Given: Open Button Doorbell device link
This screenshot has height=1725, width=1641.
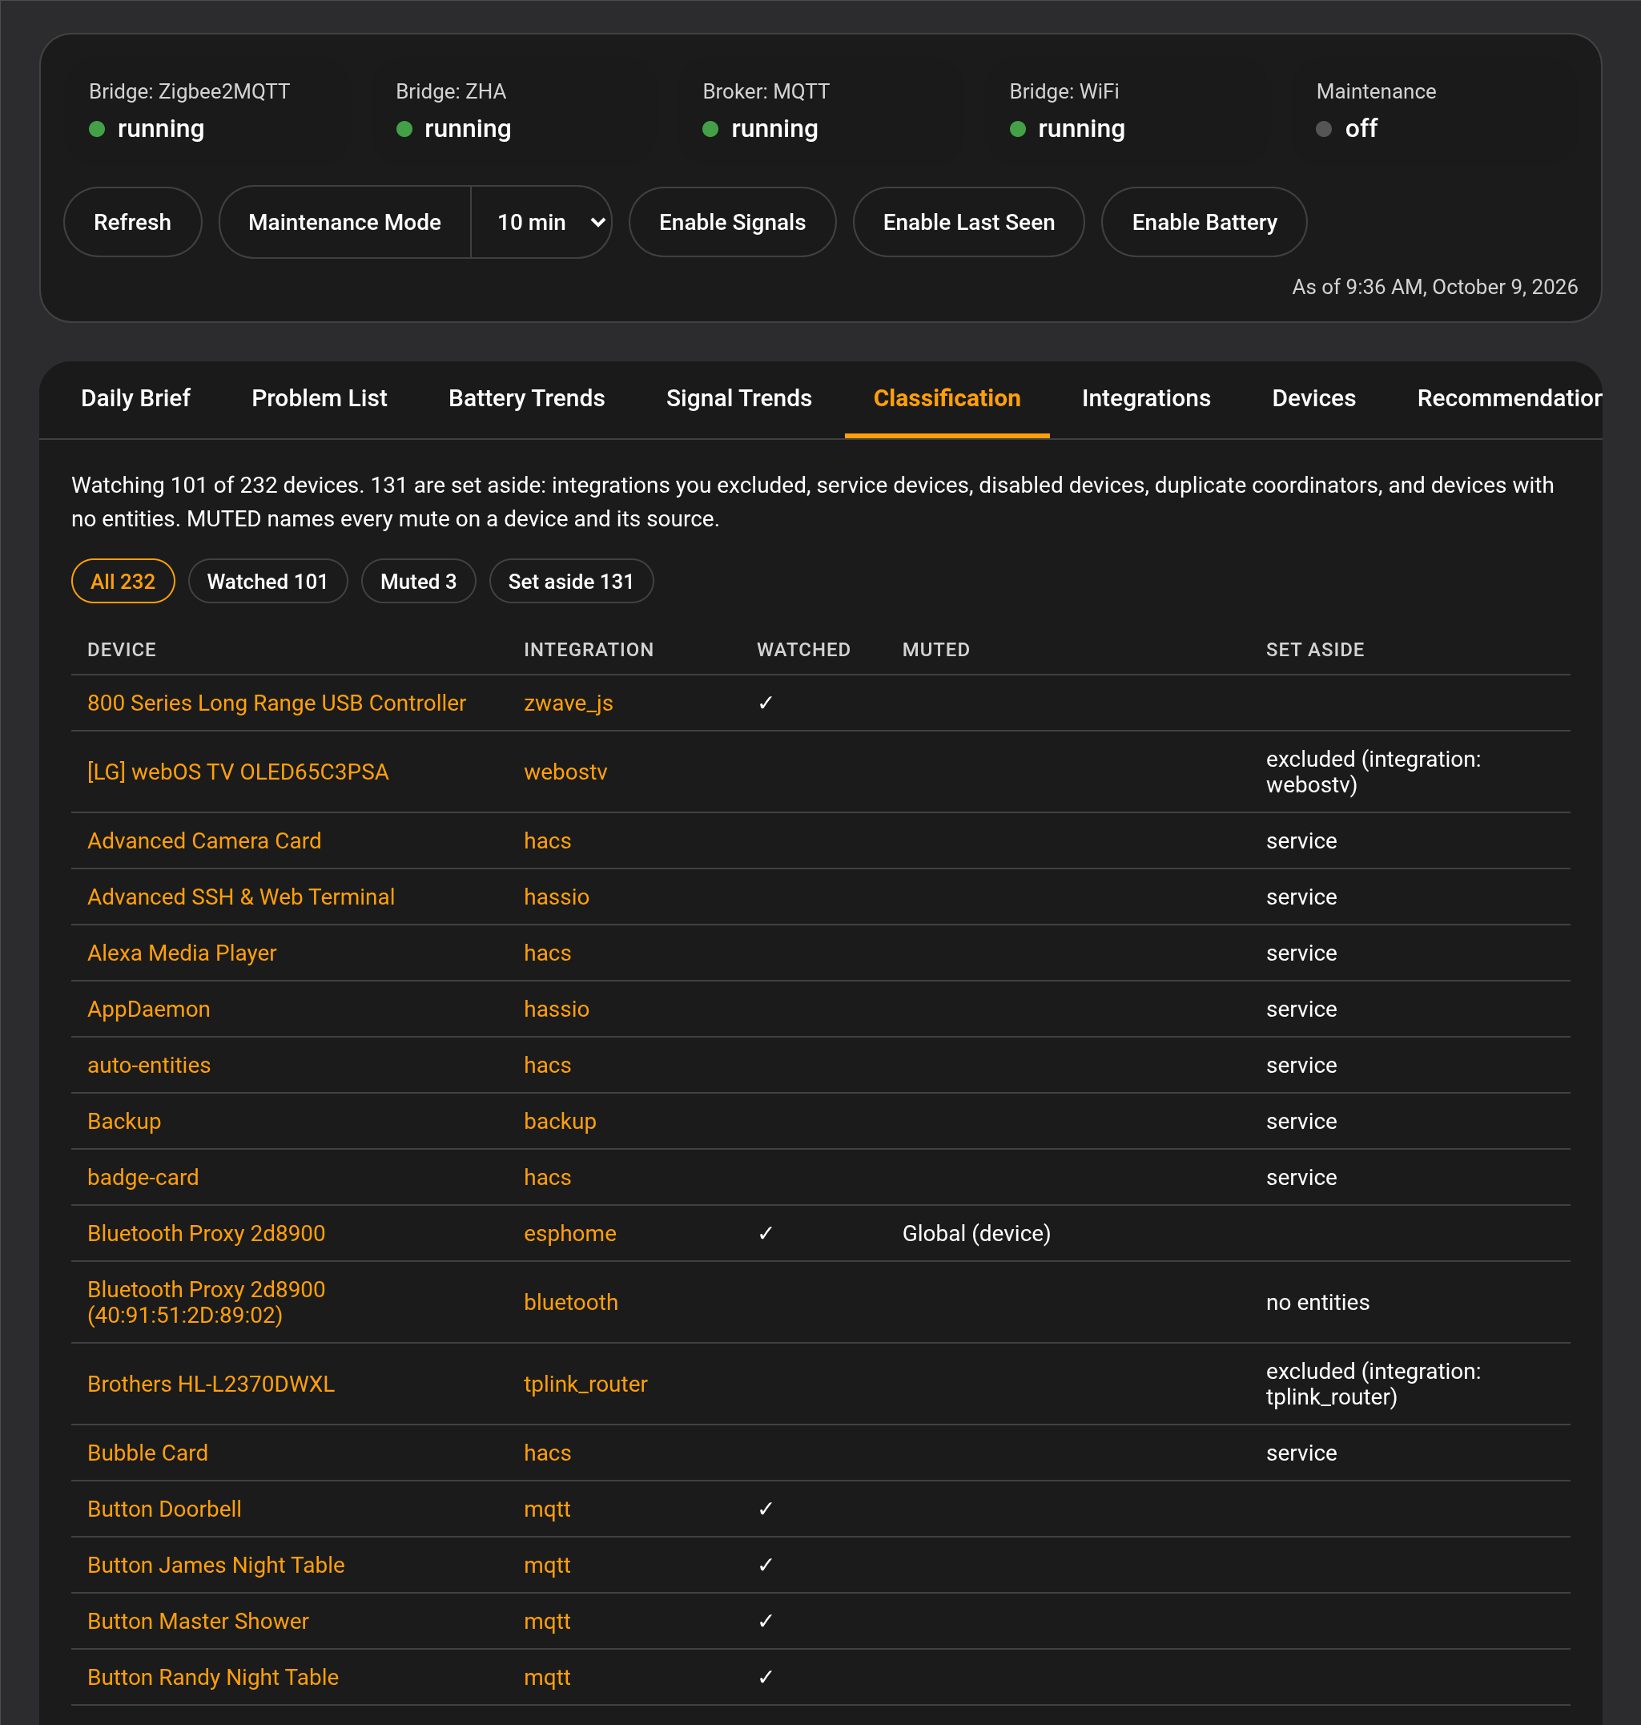Looking at the screenshot, I should tap(164, 1508).
